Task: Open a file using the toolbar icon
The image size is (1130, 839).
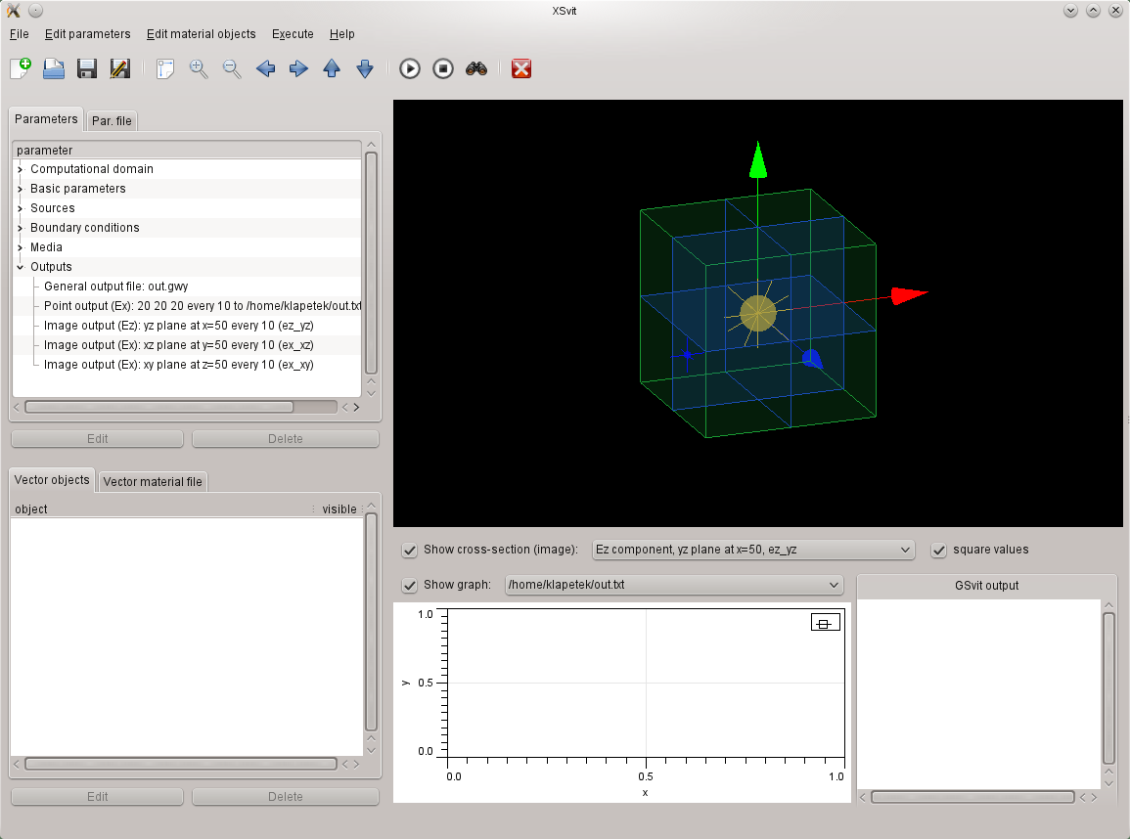Action: (54, 68)
